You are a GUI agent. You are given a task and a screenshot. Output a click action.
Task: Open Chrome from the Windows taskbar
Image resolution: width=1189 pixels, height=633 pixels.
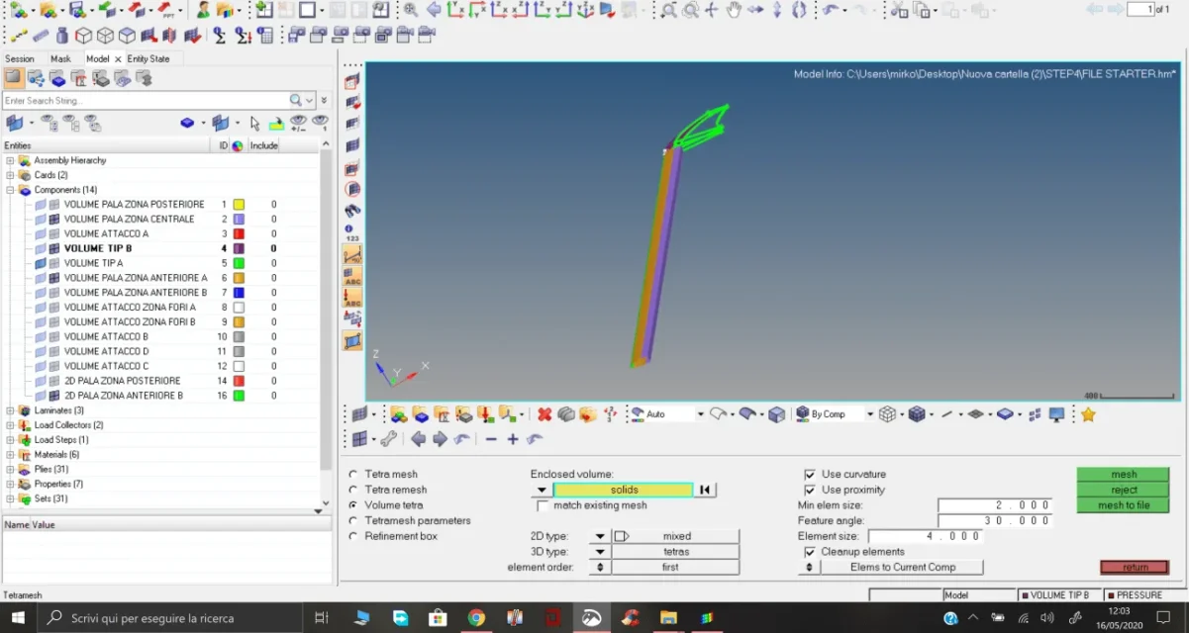pyautogui.click(x=476, y=618)
